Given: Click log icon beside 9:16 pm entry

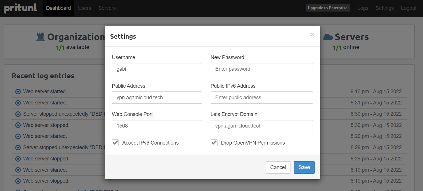Looking at the screenshot, I should (18, 91).
